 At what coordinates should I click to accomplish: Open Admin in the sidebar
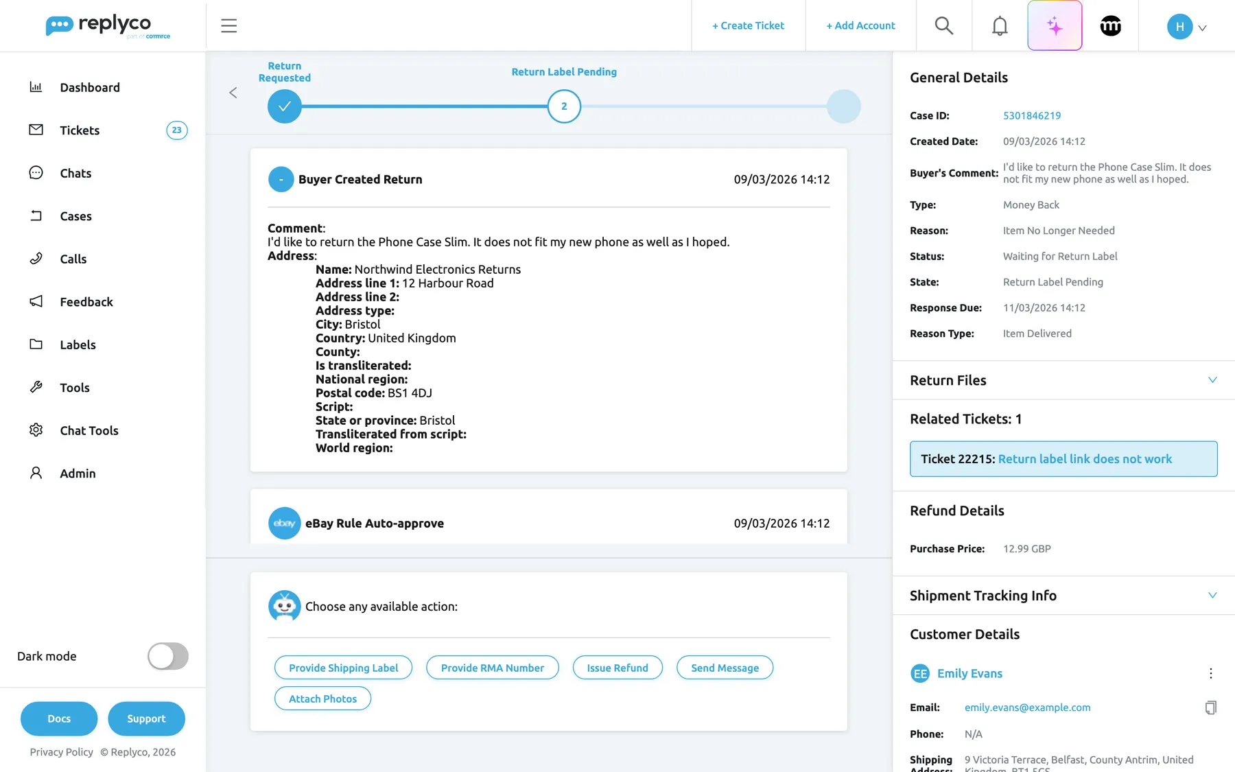[x=78, y=473]
